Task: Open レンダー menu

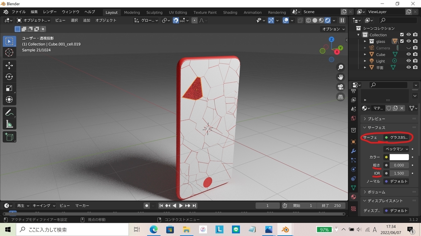Action: pyautogui.click(x=50, y=12)
